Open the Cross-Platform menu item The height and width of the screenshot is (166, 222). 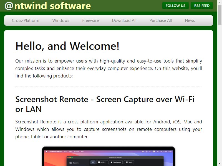coord(26,20)
